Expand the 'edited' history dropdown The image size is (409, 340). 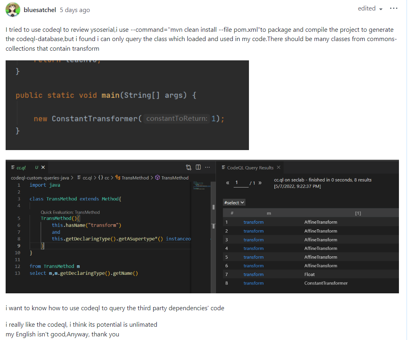pyautogui.click(x=370, y=8)
